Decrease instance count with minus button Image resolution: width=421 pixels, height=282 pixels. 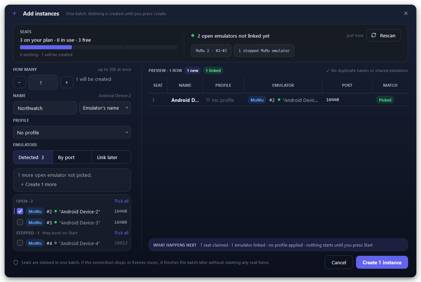(x=19, y=82)
